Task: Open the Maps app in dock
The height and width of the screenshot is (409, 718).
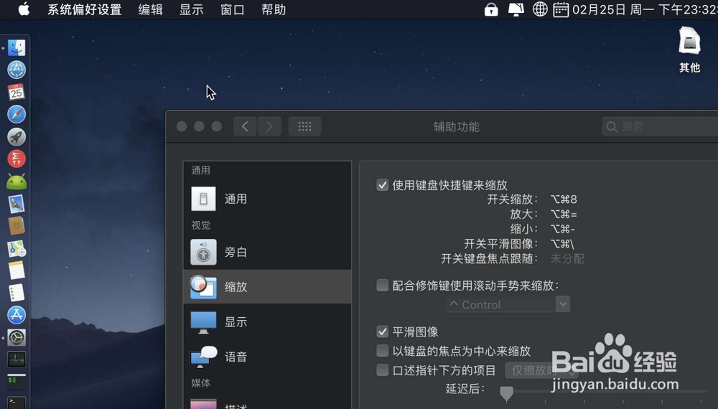Action: click(17, 248)
